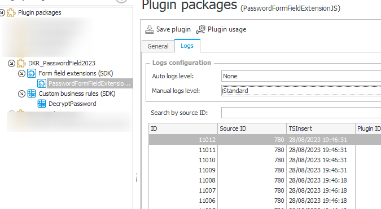Select log row with ID 11007
The width and height of the screenshot is (381, 209).
coord(265,190)
